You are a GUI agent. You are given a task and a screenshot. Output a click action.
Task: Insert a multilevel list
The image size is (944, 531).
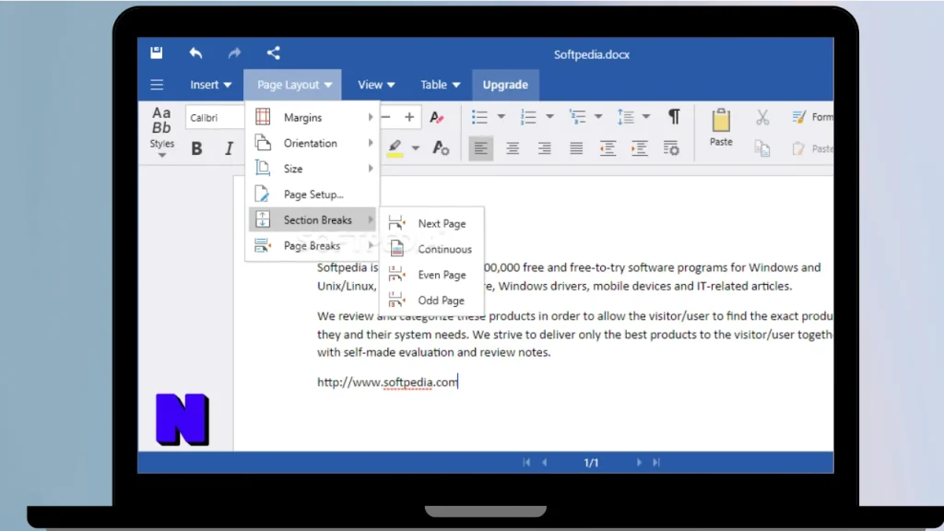click(x=577, y=117)
